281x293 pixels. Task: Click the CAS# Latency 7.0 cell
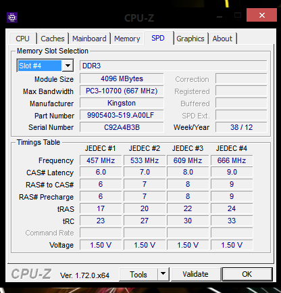coord(145,172)
